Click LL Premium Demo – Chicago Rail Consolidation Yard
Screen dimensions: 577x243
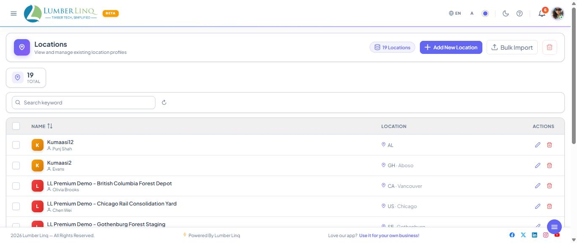point(112,204)
